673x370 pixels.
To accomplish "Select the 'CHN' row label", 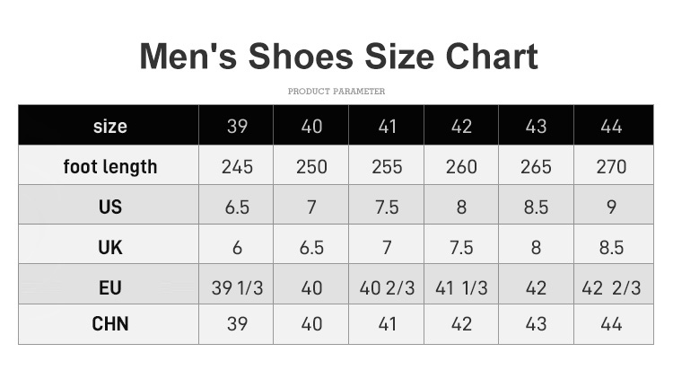I will 109,324.
